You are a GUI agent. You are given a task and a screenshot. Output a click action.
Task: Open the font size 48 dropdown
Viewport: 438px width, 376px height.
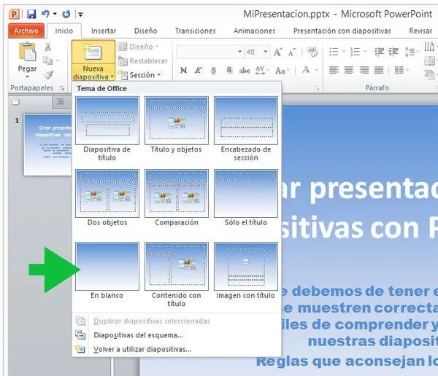[266, 52]
